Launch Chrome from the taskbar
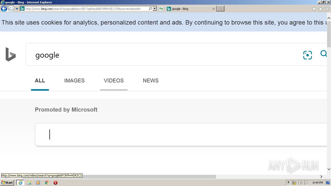The image size is (331, 186). click(x=47, y=183)
